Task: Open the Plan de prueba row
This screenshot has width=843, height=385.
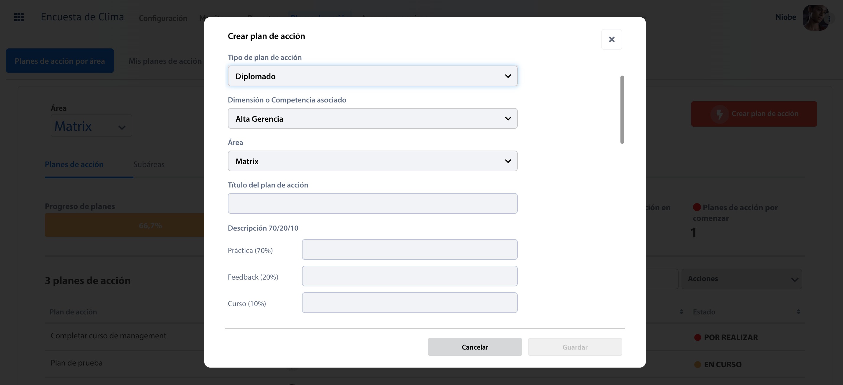Action: click(x=76, y=363)
